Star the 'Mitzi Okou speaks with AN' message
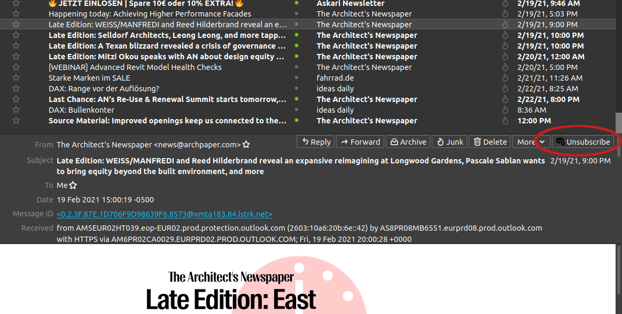Screen dimensions: 622x314 (x=16, y=56)
